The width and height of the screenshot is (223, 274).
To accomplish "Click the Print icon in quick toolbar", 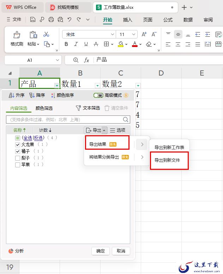I will click(51, 19).
